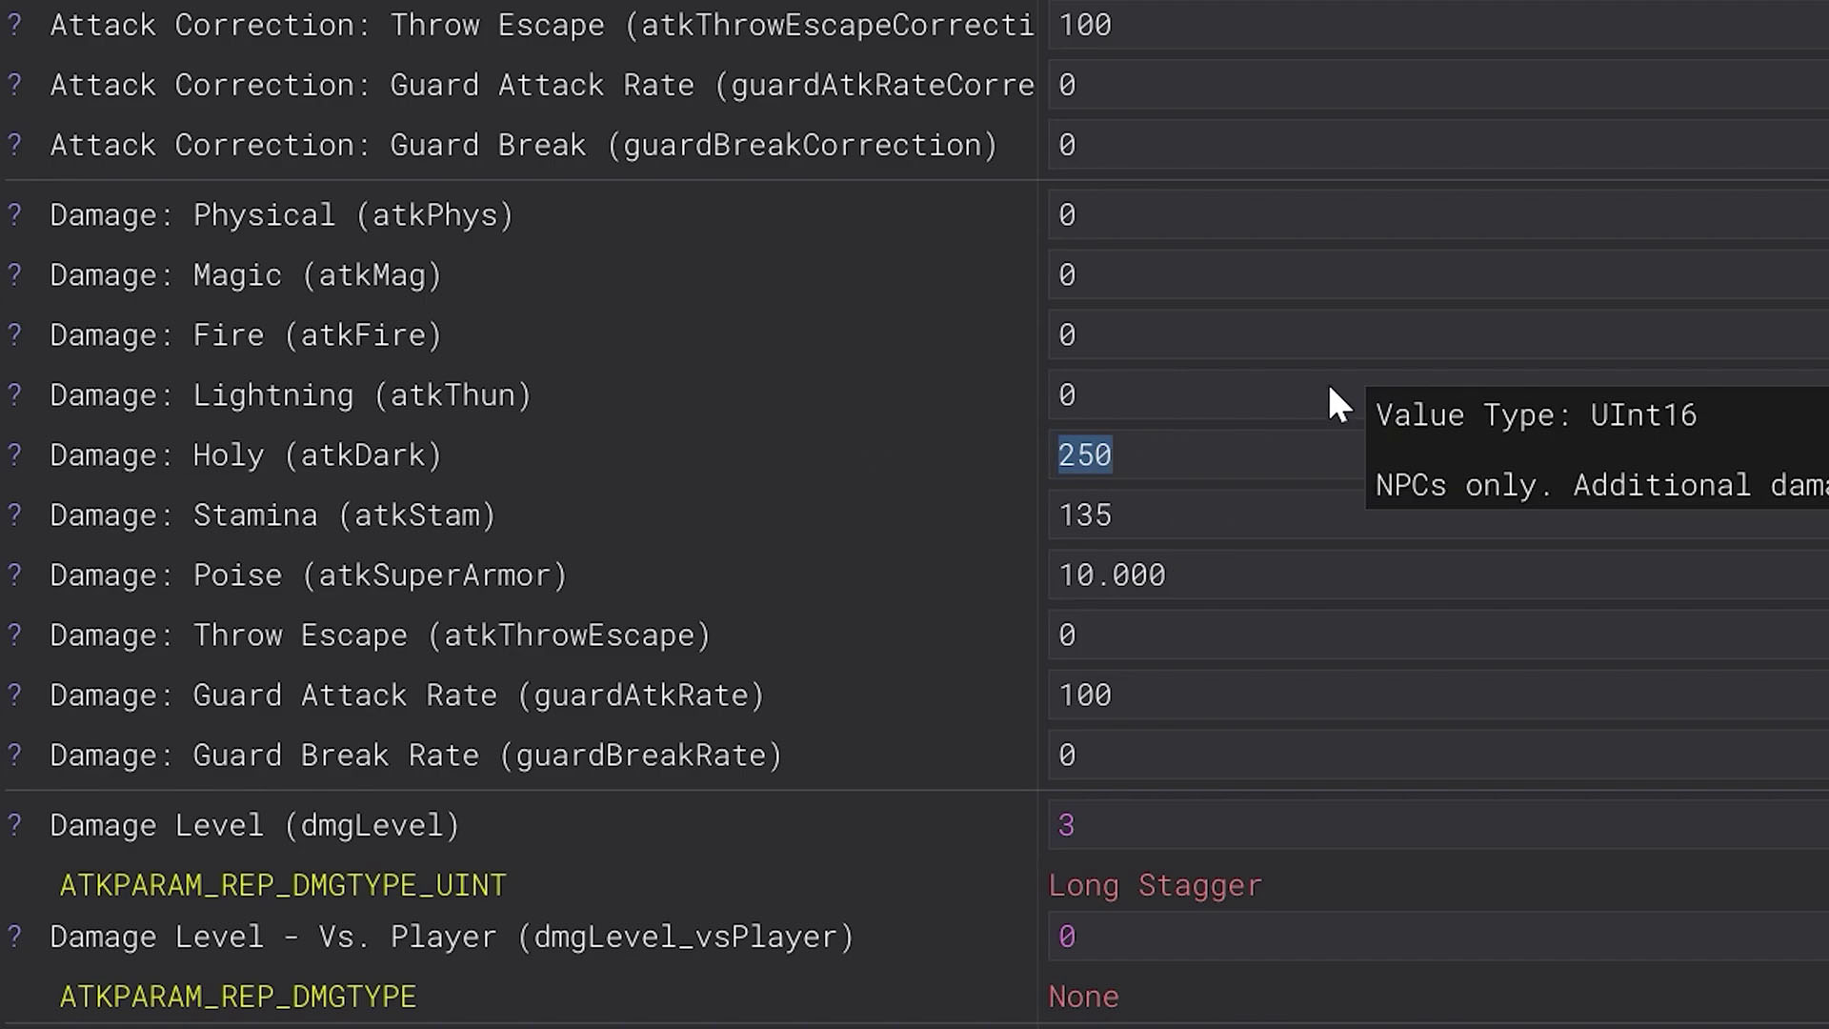Click help icon for Guard Break Rate
1829x1029 pixels.
pos(14,756)
